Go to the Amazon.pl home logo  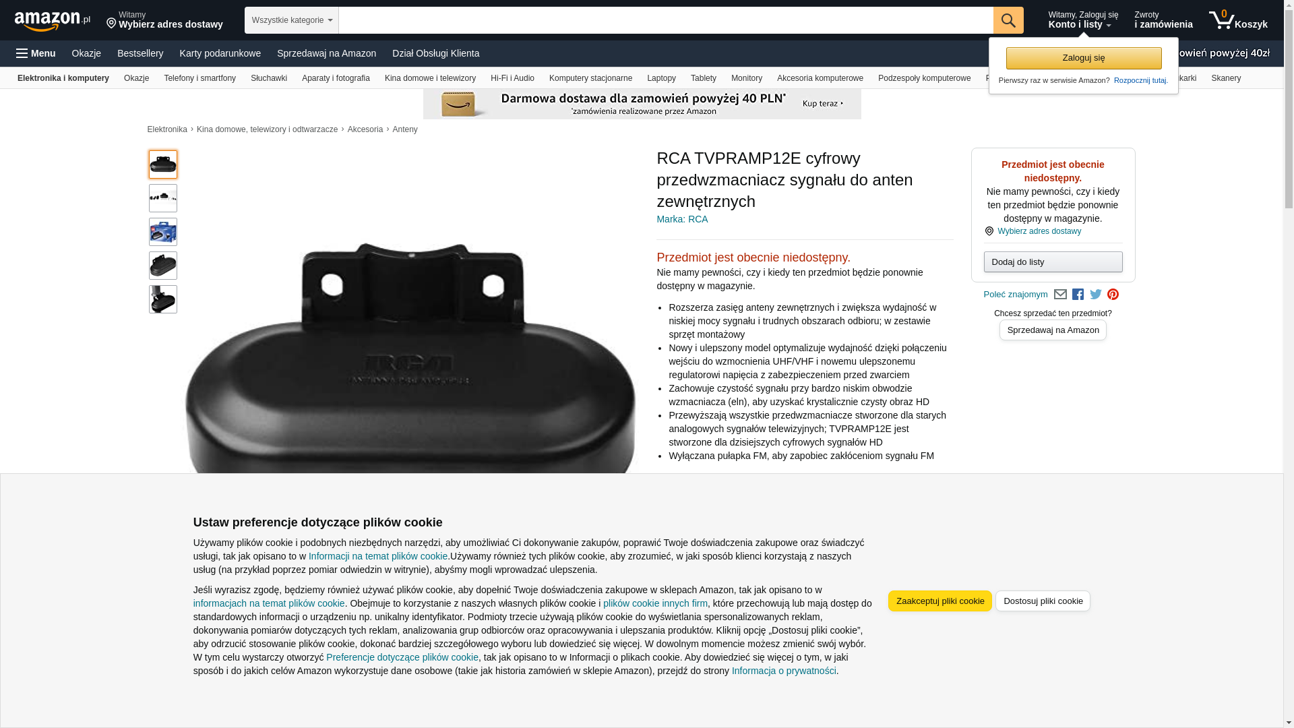52,21
